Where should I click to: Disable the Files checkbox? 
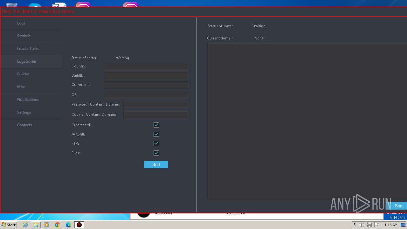pos(156,153)
